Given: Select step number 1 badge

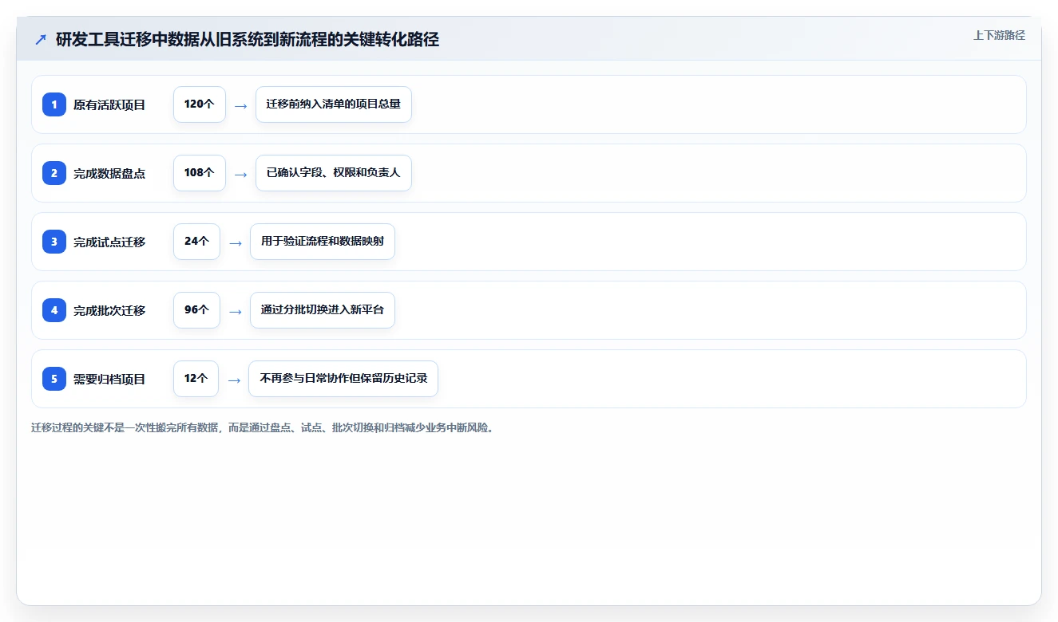Looking at the screenshot, I should [x=54, y=104].
